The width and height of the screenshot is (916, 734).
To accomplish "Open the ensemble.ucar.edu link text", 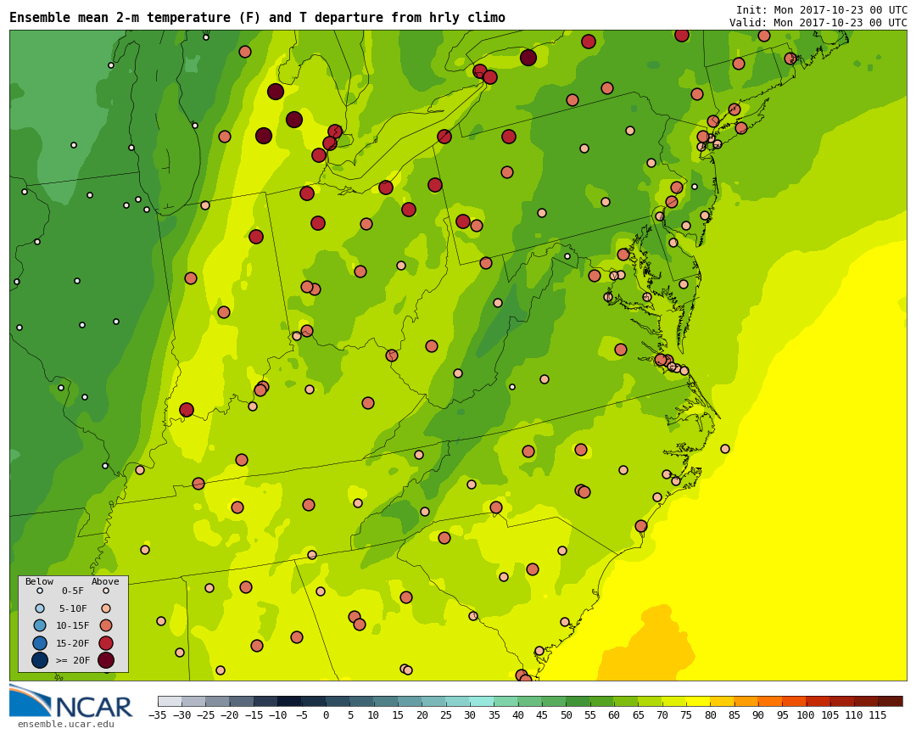I will coord(65,725).
